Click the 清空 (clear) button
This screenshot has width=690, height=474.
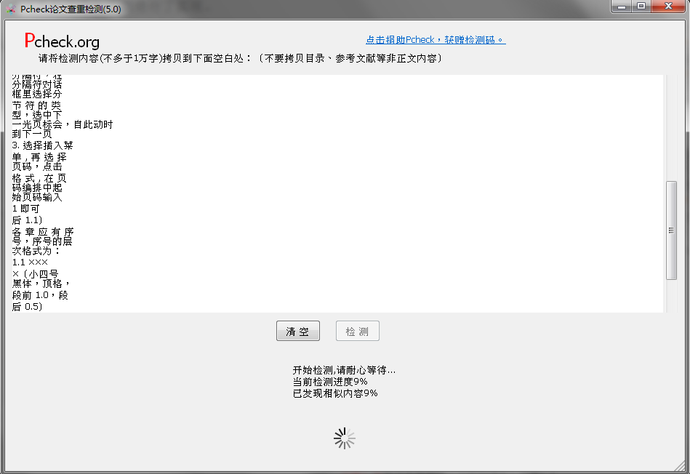298,331
